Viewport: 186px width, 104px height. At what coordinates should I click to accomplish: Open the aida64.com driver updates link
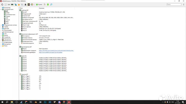tap(51, 52)
